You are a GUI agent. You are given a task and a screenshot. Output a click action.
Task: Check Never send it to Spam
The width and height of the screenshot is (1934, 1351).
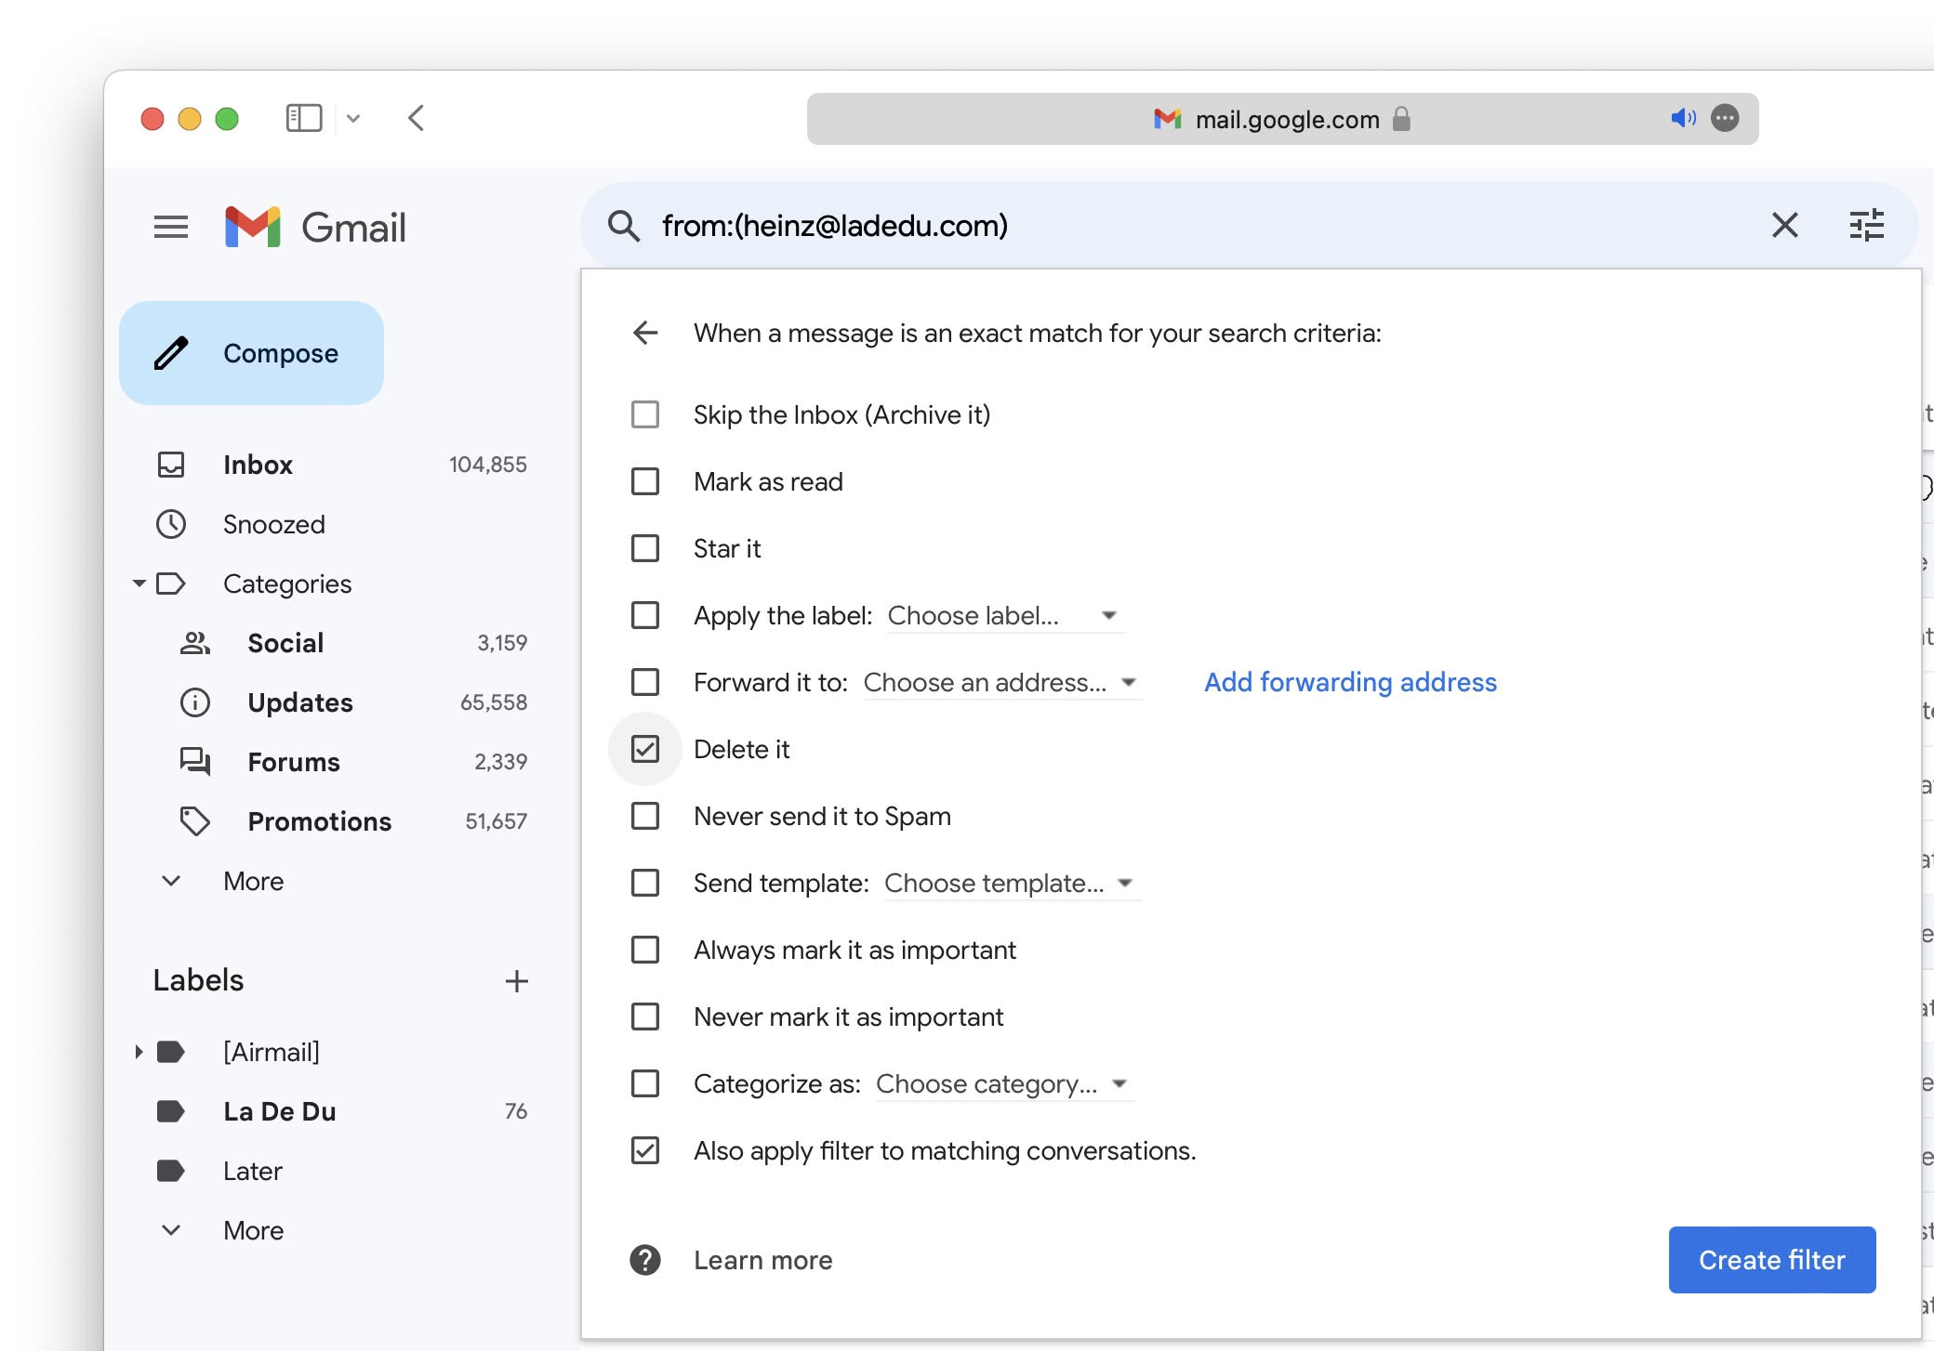click(645, 816)
